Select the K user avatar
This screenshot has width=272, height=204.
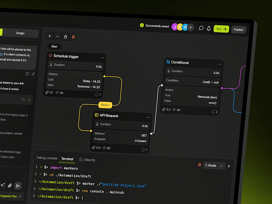pyautogui.click(x=180, y=27)
